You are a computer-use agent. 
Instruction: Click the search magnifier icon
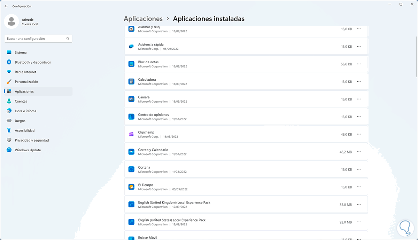pyautogui.click(x=68, y=39)
